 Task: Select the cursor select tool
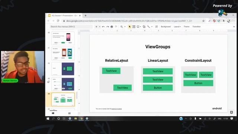tap(129, 26)
